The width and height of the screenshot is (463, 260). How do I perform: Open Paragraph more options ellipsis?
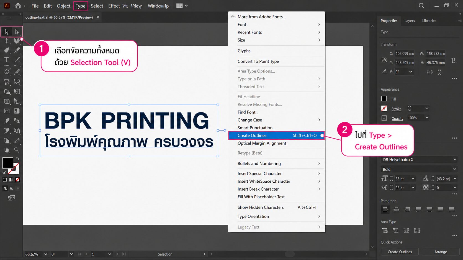tap(454, 215)
